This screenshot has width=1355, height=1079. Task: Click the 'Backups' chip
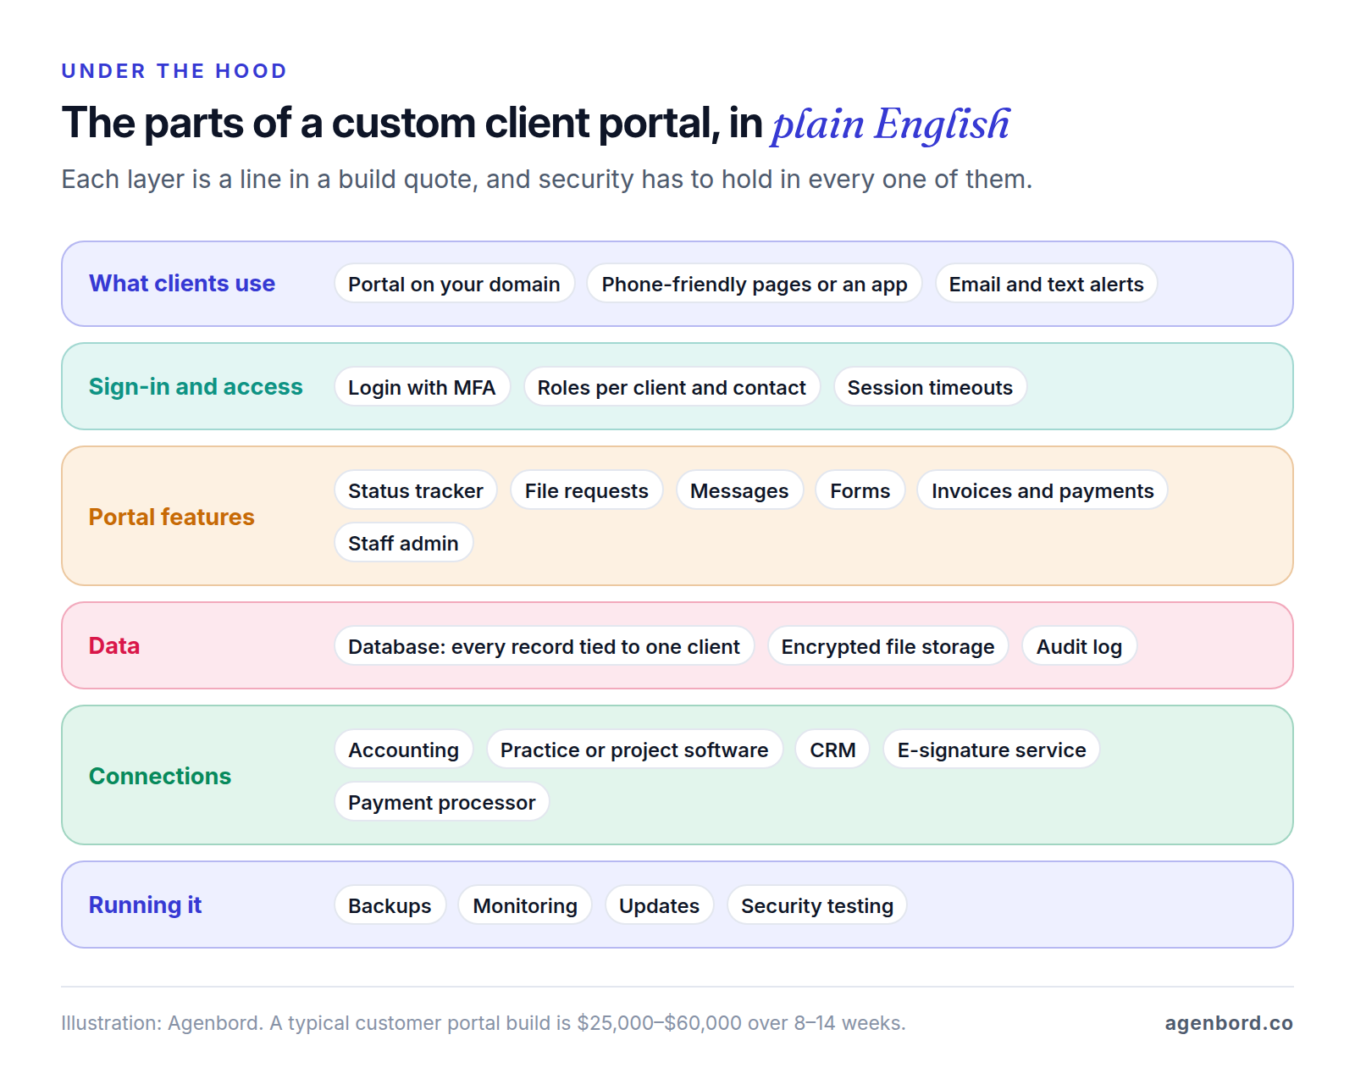[390, 905]
